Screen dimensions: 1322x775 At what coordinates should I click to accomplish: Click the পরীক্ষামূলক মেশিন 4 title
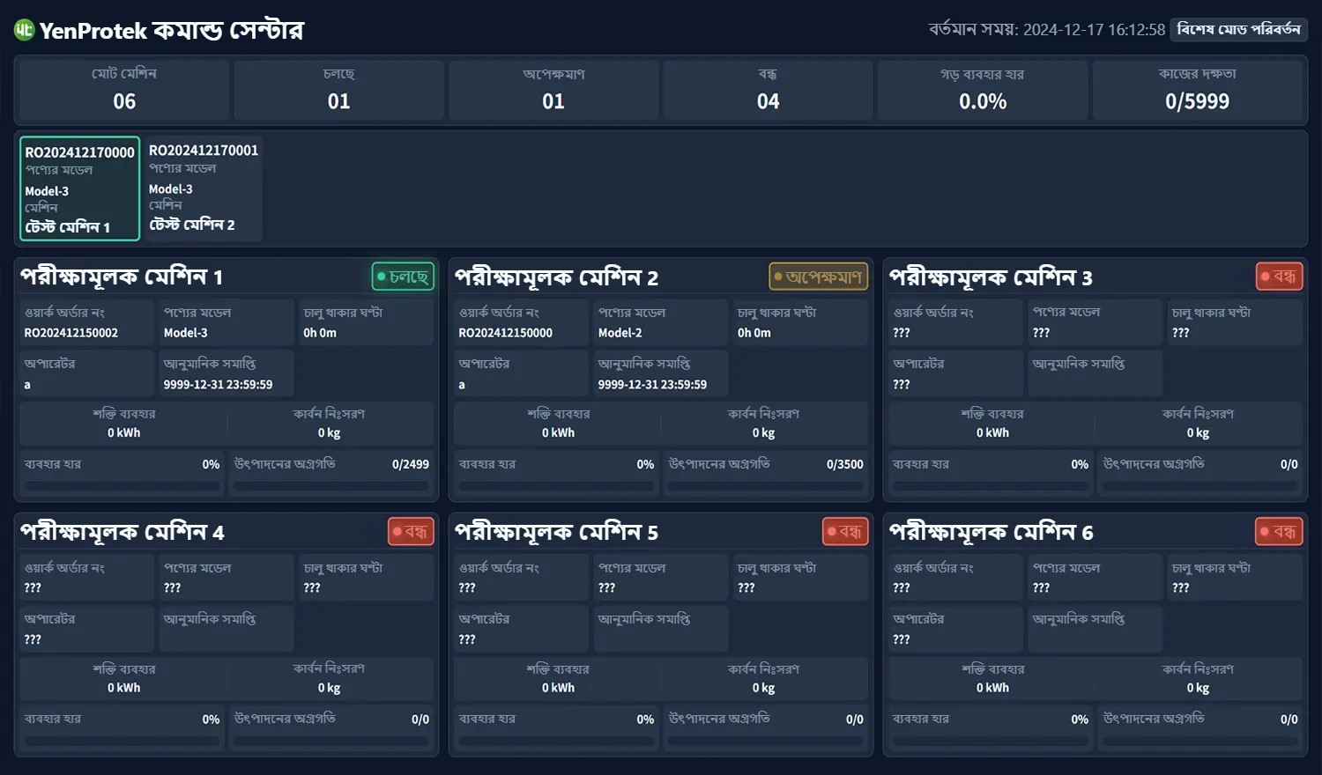[x=122, y=532]
